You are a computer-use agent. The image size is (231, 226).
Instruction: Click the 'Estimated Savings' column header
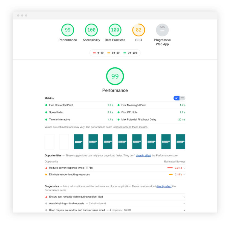tap(175, 162)
